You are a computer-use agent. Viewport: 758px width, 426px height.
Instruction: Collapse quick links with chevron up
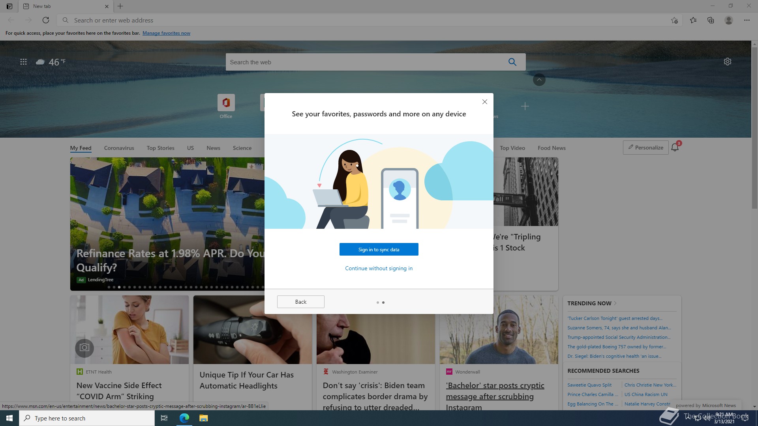539,80
